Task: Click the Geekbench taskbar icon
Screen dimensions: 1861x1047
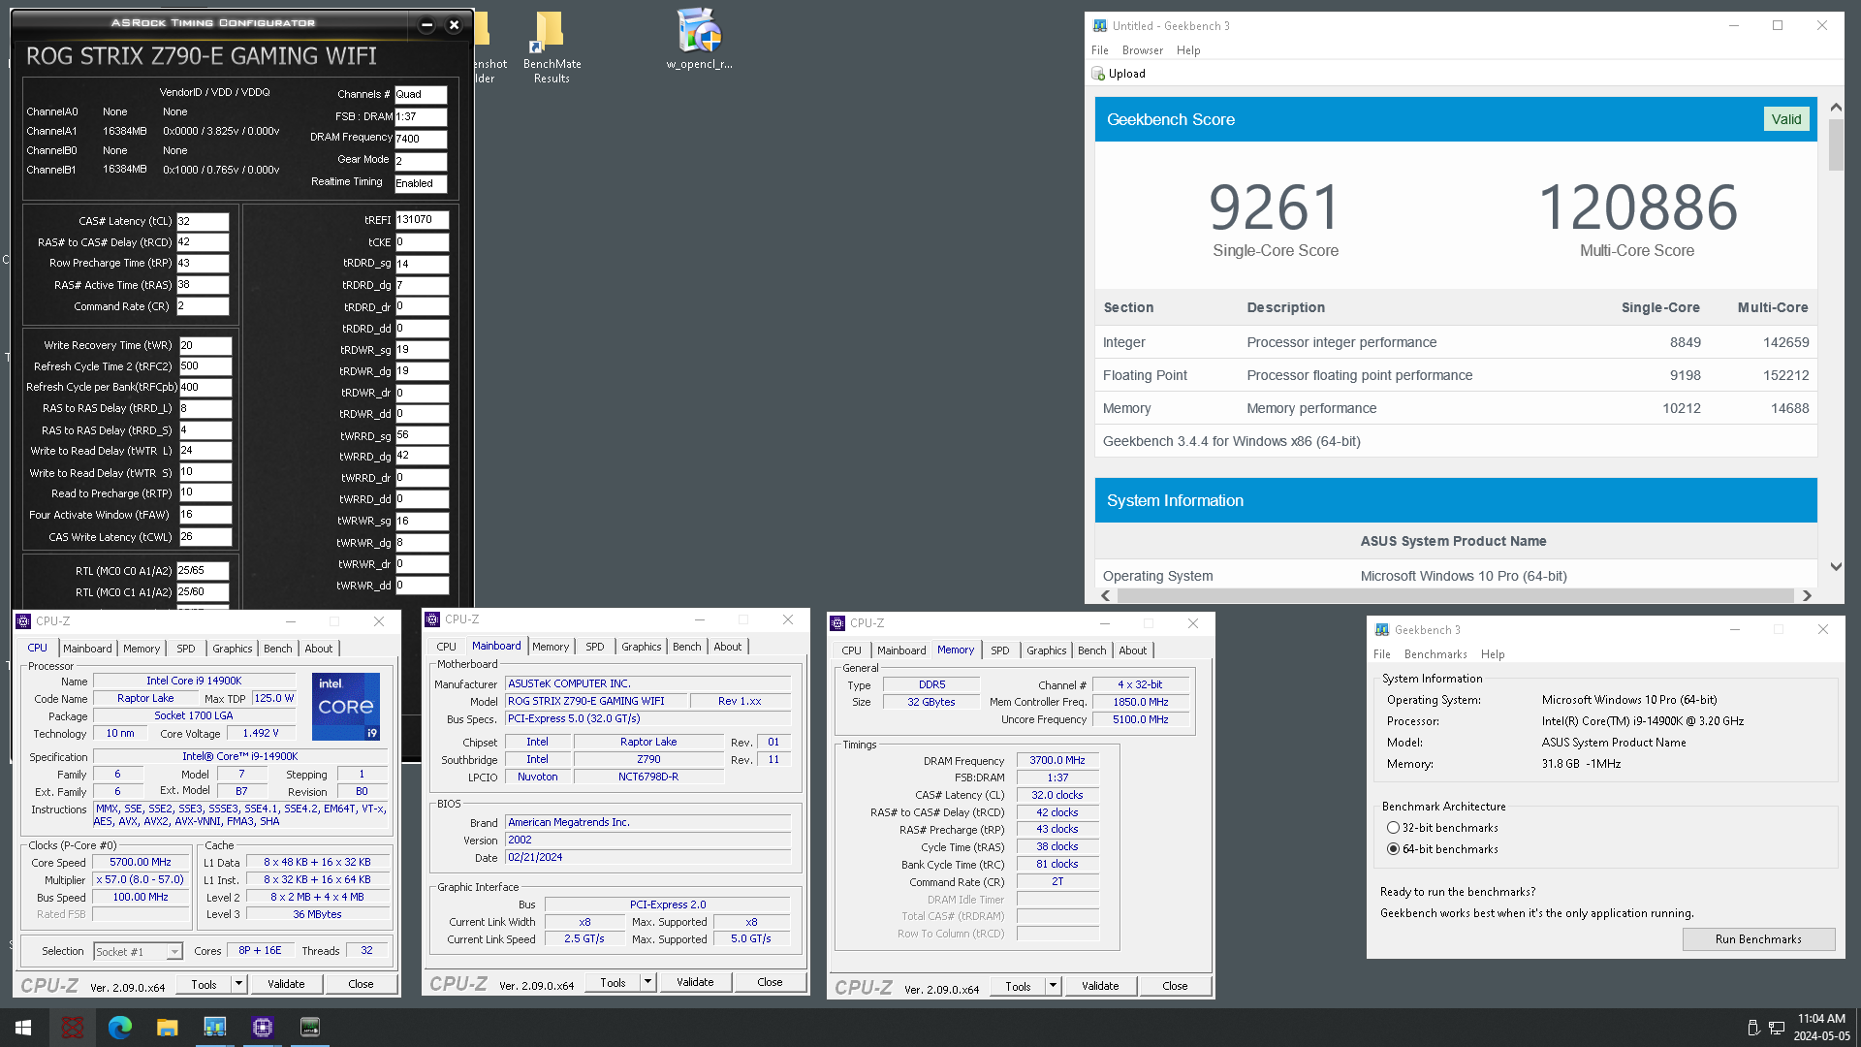Action: (x=214, y=1027)
